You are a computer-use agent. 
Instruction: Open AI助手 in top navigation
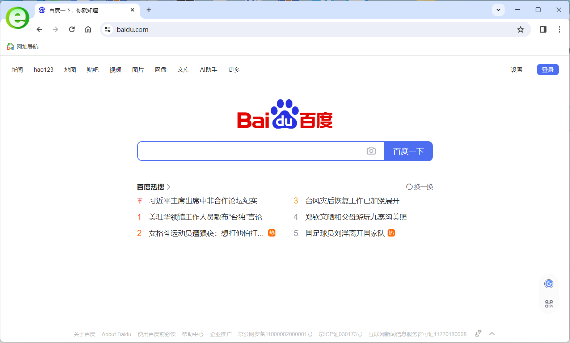click(x=208, y=70)
